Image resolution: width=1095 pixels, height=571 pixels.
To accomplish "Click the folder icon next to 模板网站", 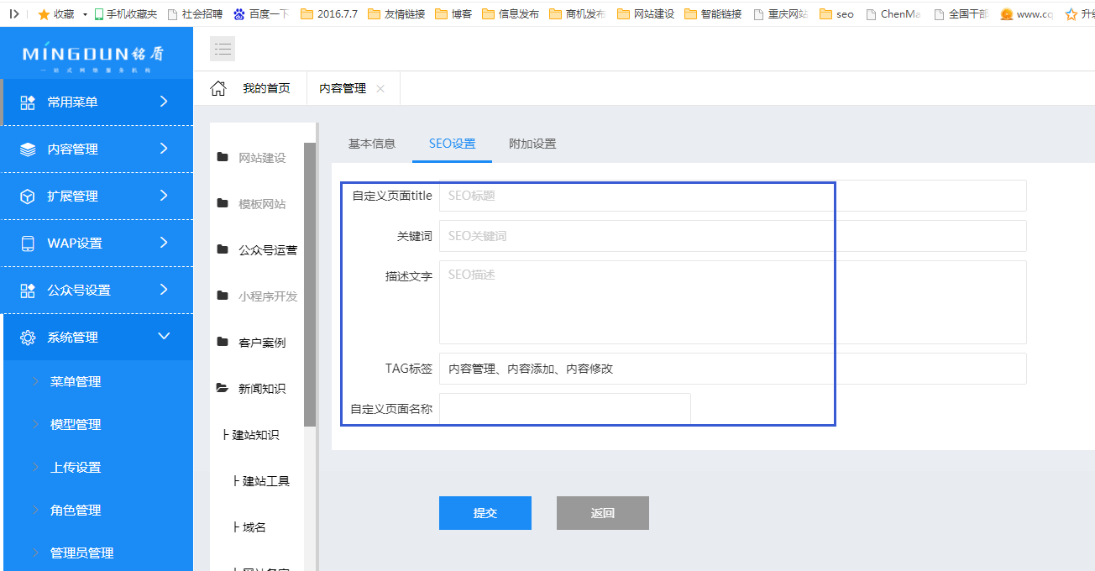I will (x=223, y=203).
